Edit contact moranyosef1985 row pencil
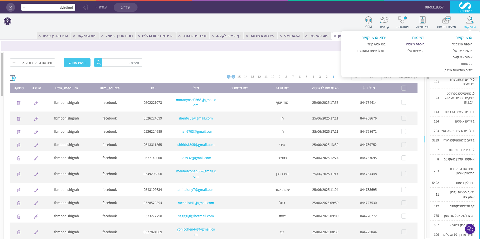480x239 pixels. pos(36,103)
